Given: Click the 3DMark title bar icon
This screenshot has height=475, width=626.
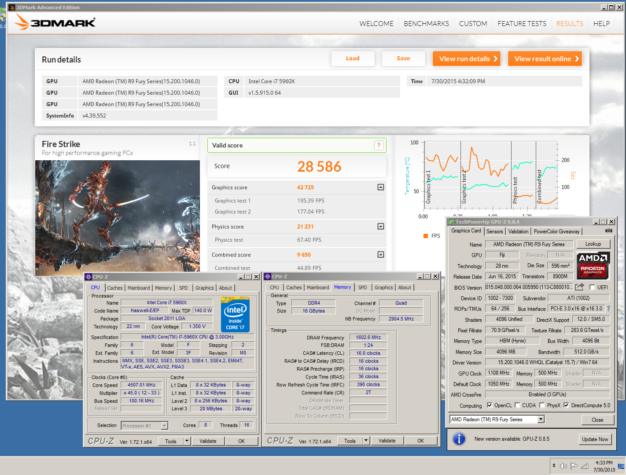Looking at the screenshot, I should coord(12,7).
